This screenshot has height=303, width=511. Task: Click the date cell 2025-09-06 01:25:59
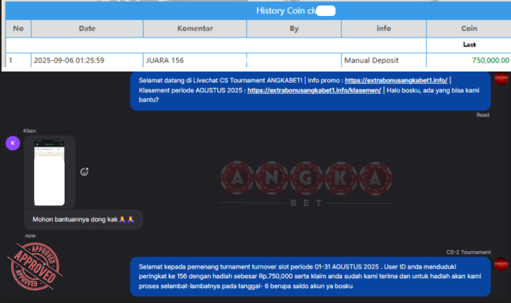[x=87, y=60]
